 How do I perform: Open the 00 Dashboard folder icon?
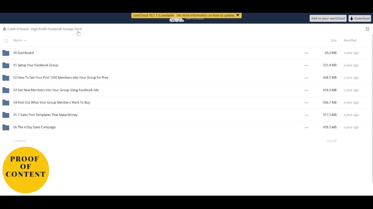pyautogui.click(x=6, y=53)
